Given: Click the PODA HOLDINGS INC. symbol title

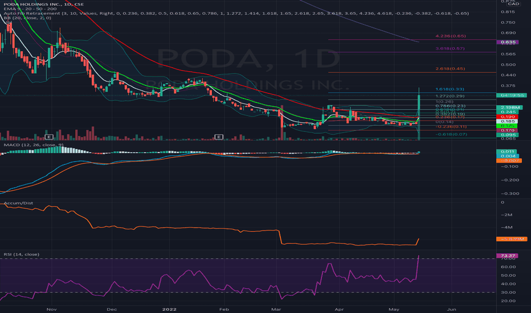Looking at the screenshot, I should (44, 4).
